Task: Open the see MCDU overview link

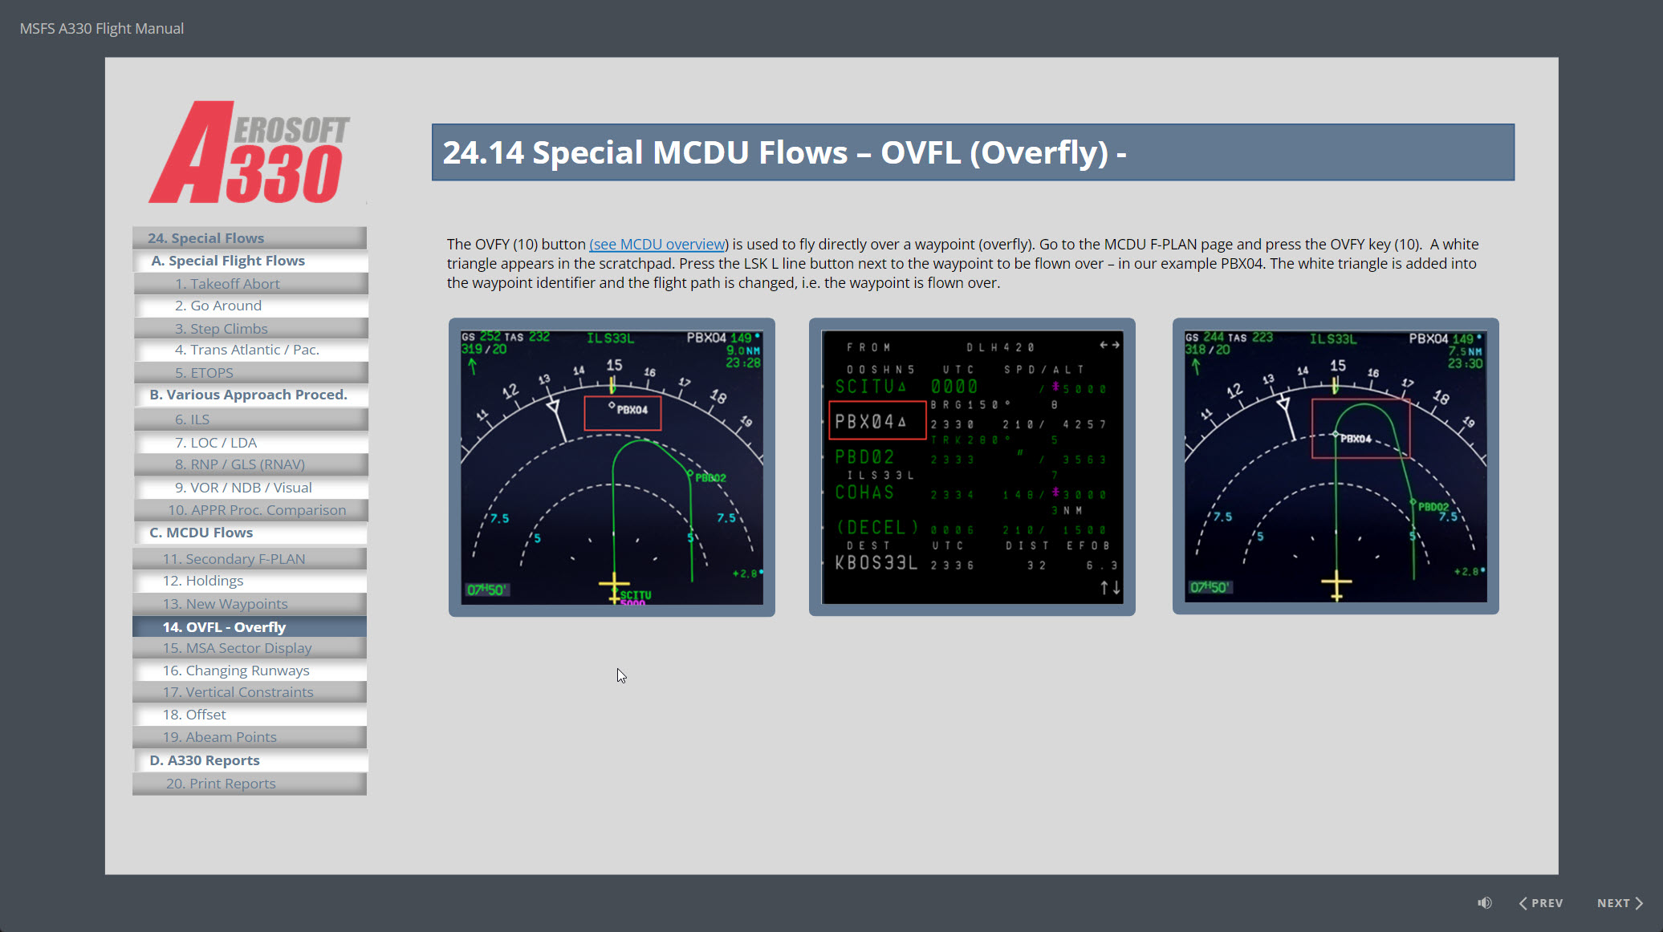Action: pyautogui.click(x=658, y=245)
